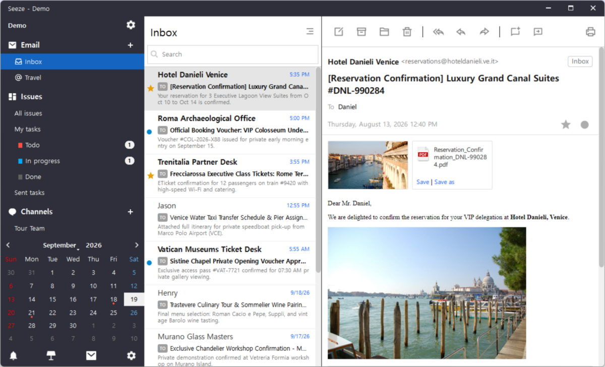Add a new email account with plus
This screenshot has height=367, width=605.
tap(131, 45)
